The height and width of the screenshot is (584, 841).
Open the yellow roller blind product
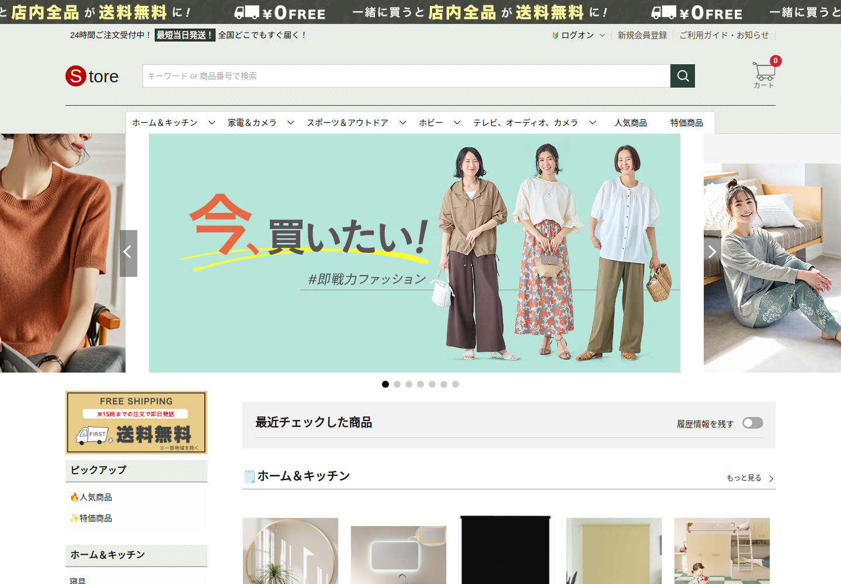coord(614,551)
